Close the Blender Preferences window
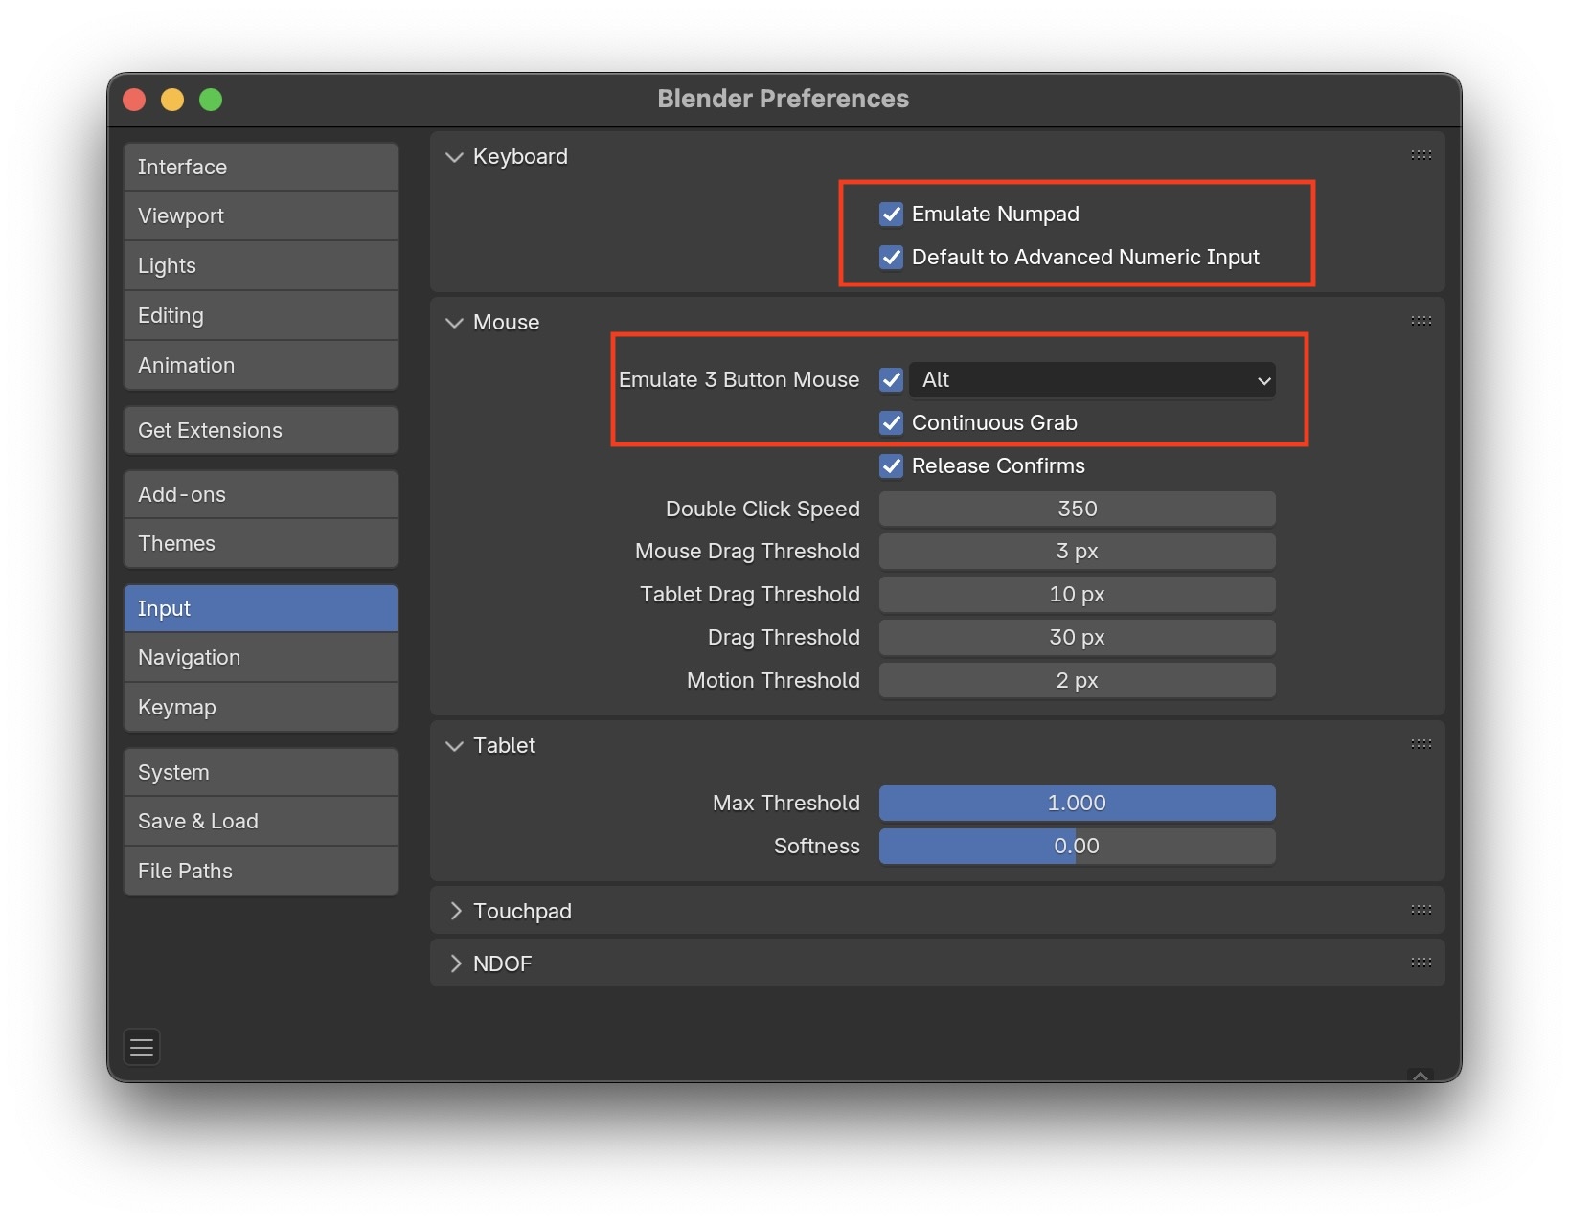The width and height of the screenshot is (1569, 1224). pos(134,100)
